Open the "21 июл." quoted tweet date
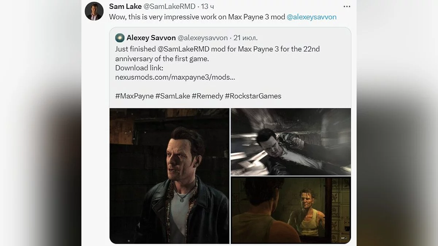This screenshot has width=438, height=246. [x=245, y=38]
